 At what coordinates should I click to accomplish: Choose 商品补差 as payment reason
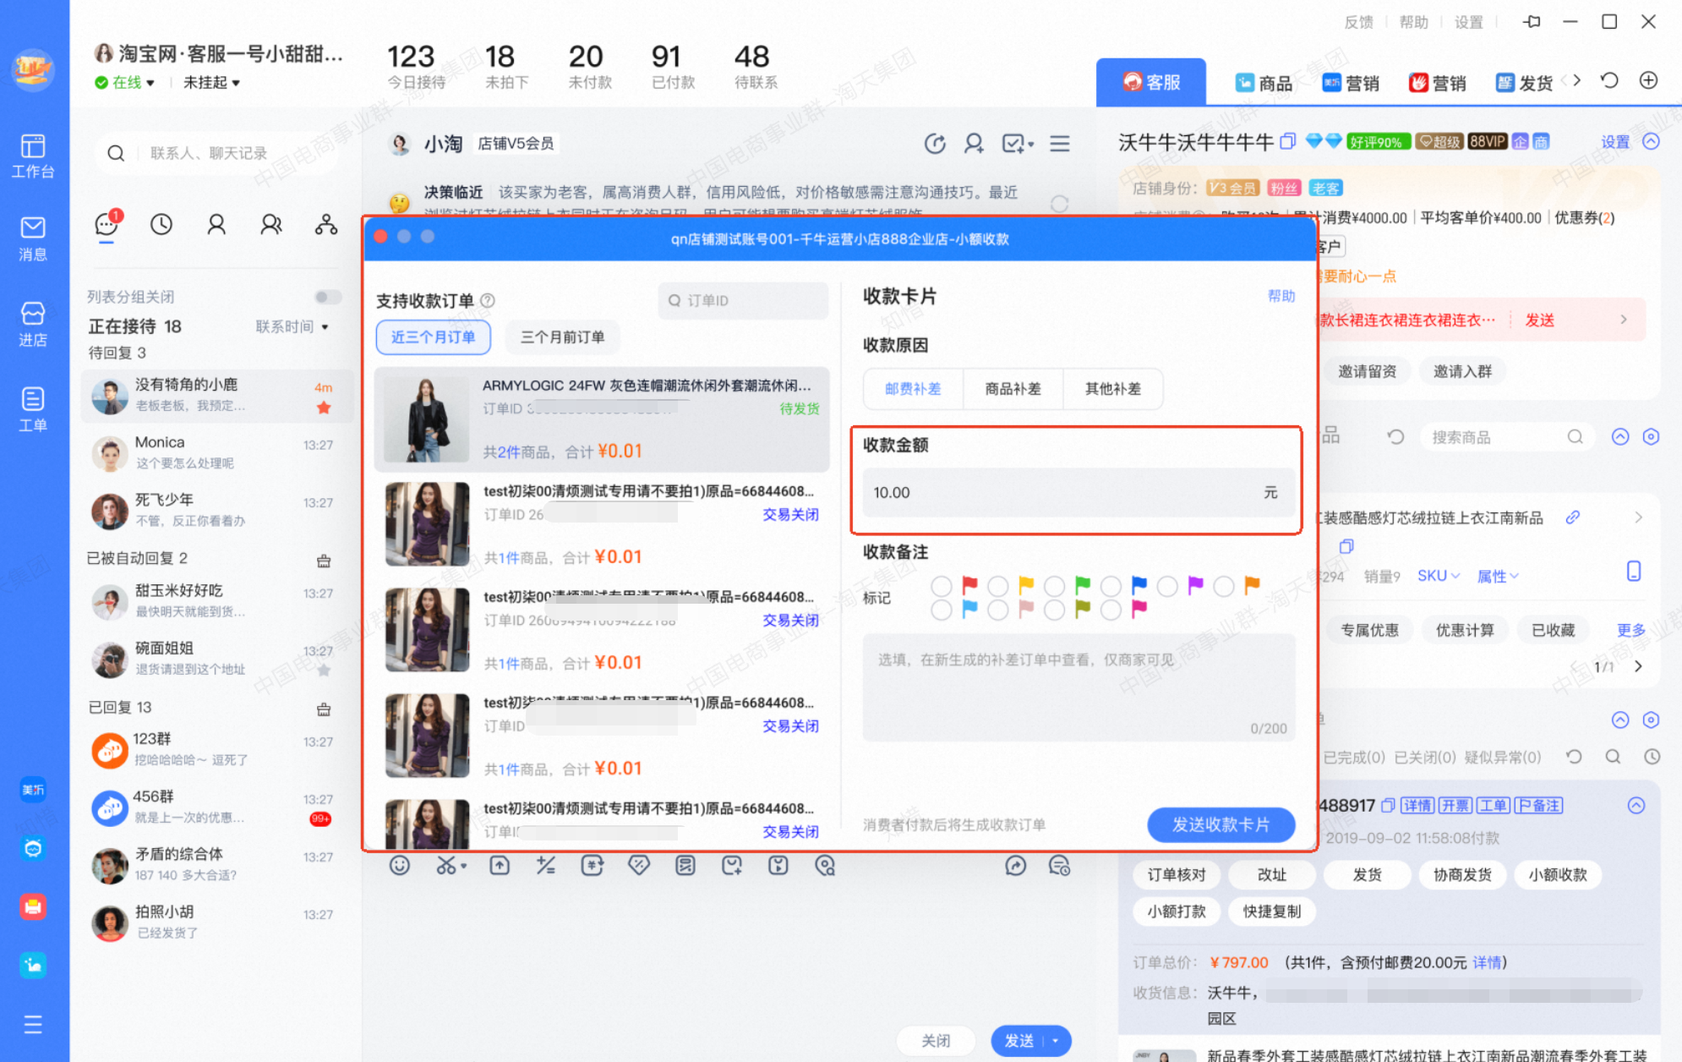1013,389
